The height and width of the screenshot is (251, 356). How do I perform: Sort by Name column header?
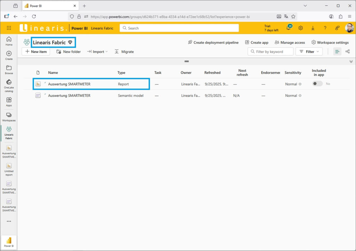pos(53,73)
